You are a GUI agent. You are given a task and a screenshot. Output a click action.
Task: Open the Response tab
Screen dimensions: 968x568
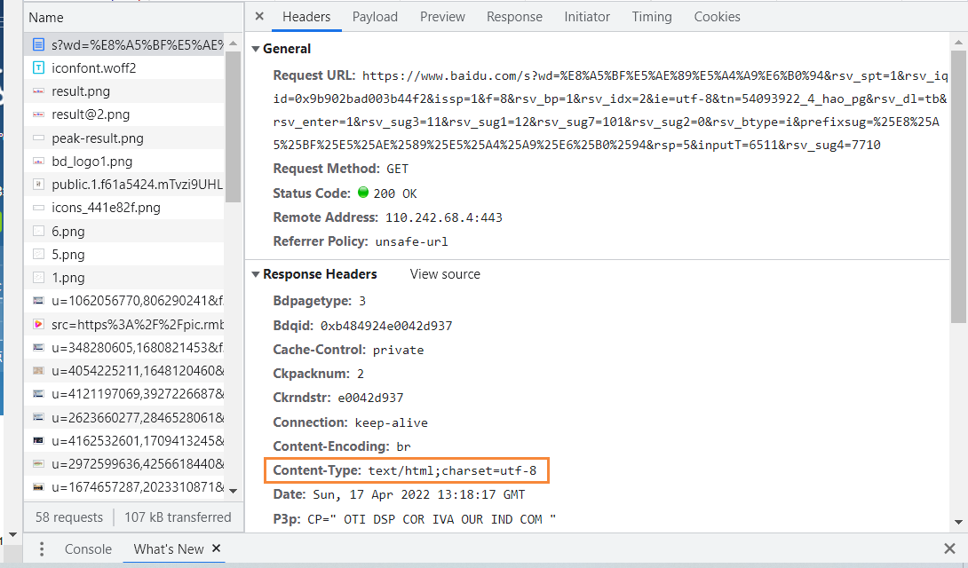point(514,17)
